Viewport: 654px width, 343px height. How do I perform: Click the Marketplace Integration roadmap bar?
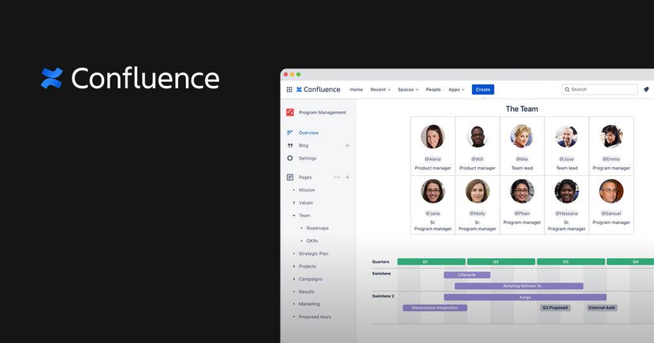pyautogui.click(x=434, y=308)
